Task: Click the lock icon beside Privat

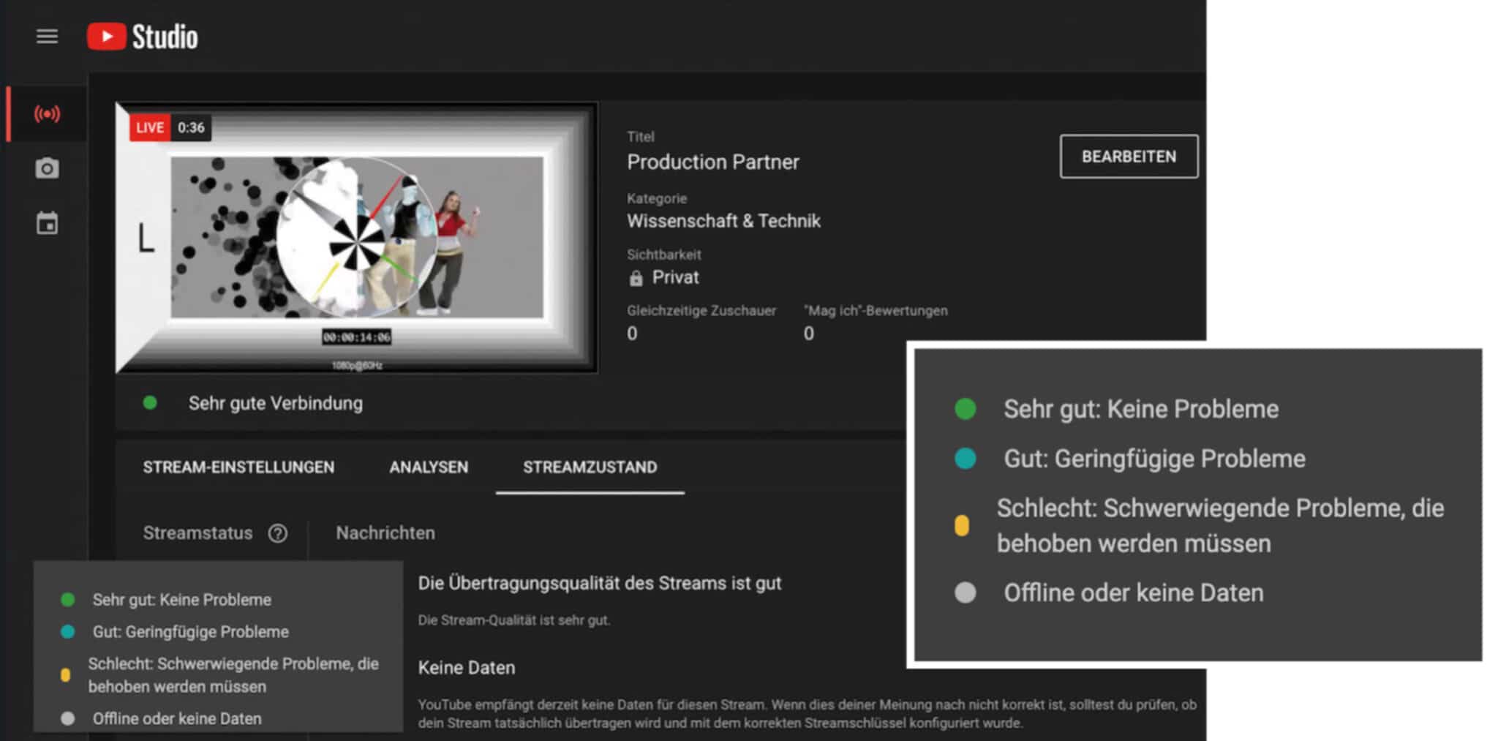Action: 636,278
